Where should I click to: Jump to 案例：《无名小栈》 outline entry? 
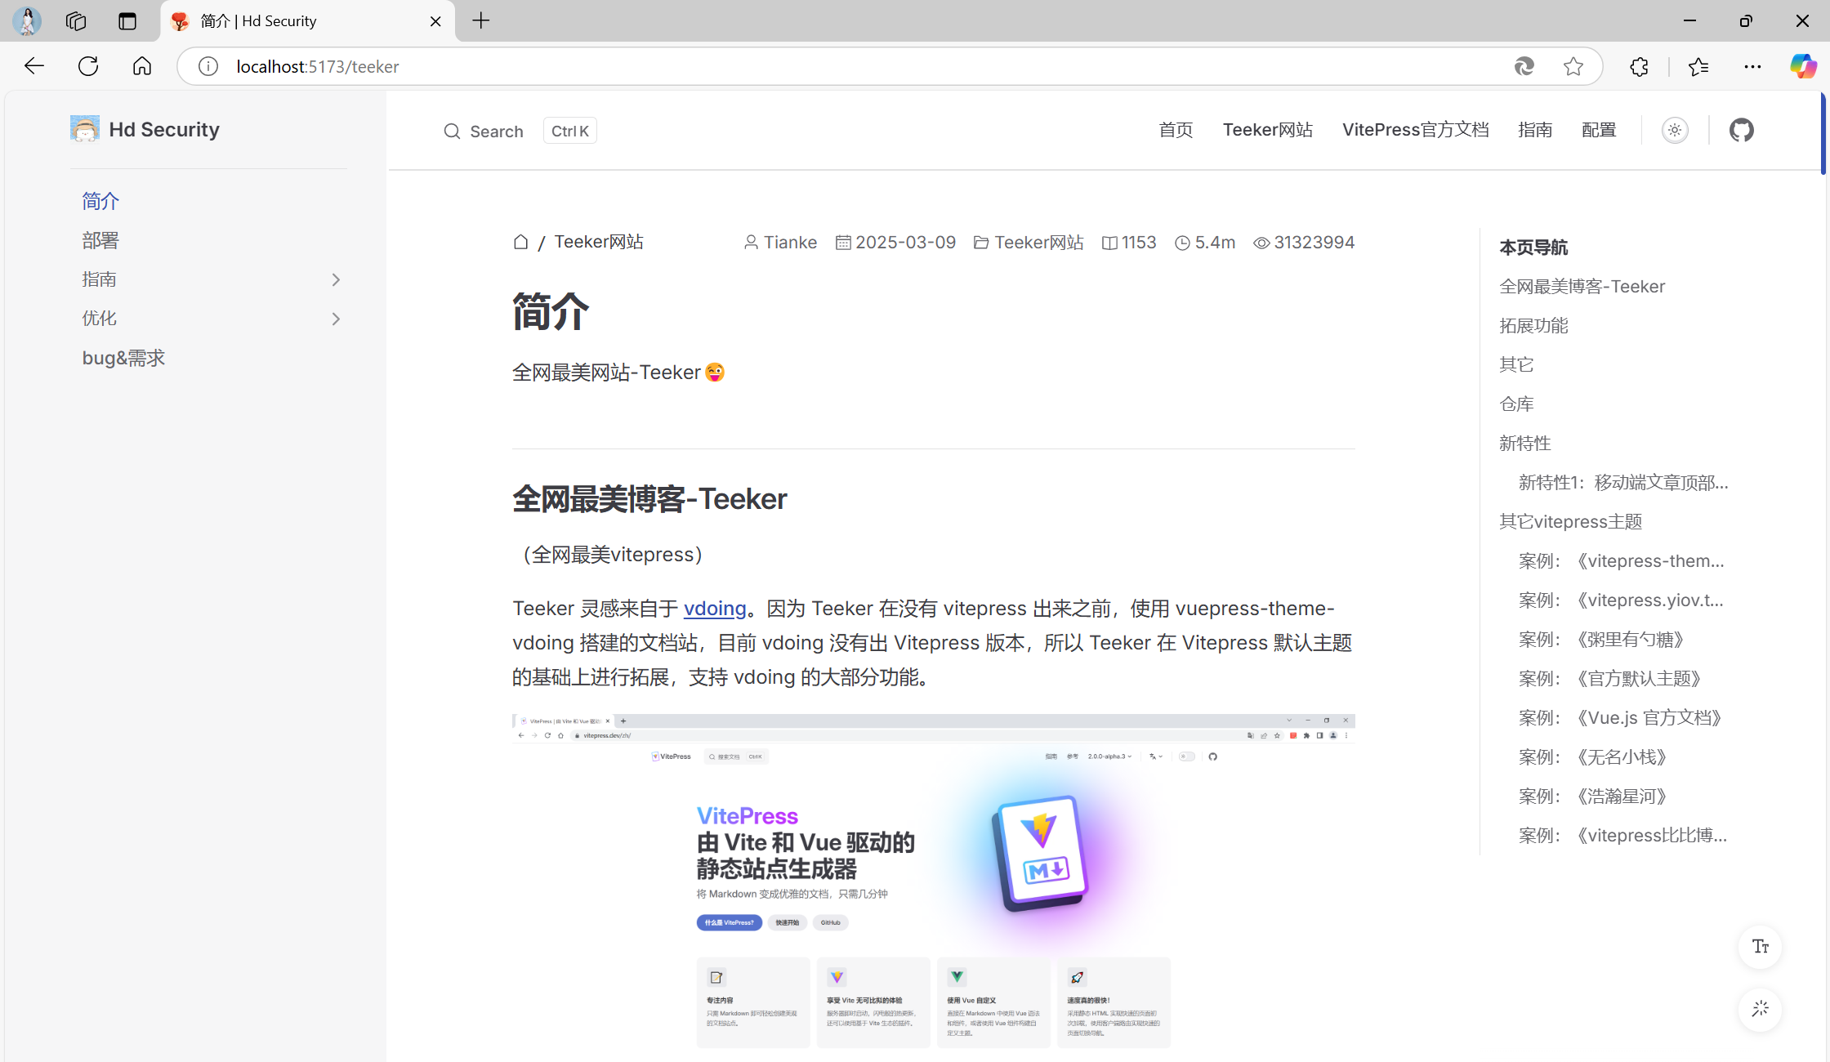tap(1592, 756)
